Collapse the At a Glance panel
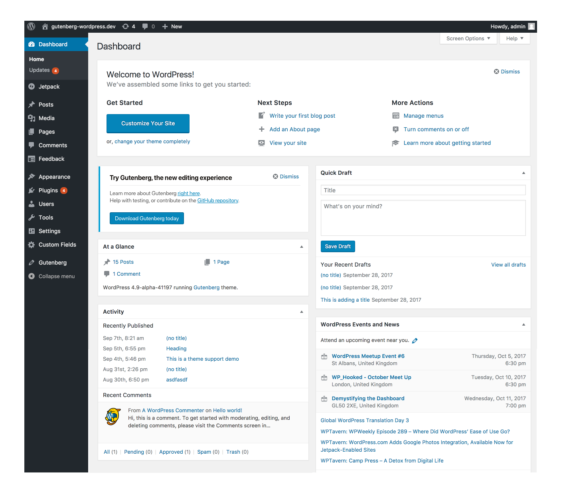 (302, 247)
